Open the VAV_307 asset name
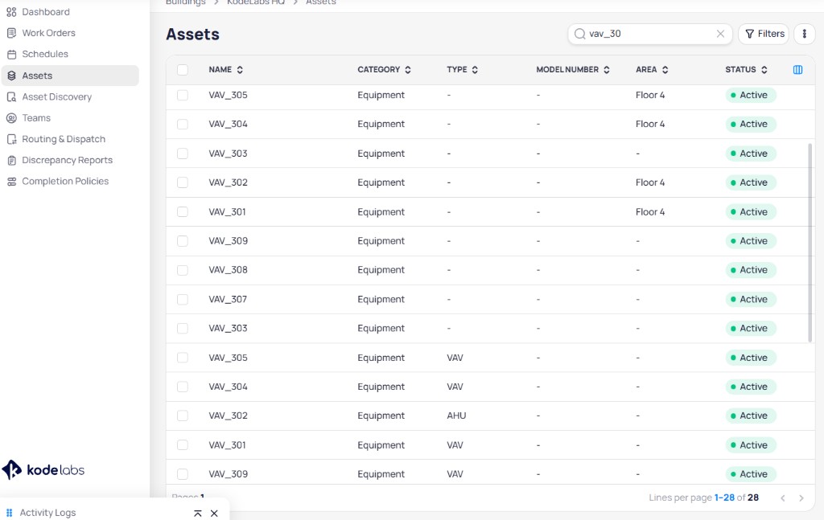Image resolution: width=824 pixels, height=520 pixels. coord(228,299)
